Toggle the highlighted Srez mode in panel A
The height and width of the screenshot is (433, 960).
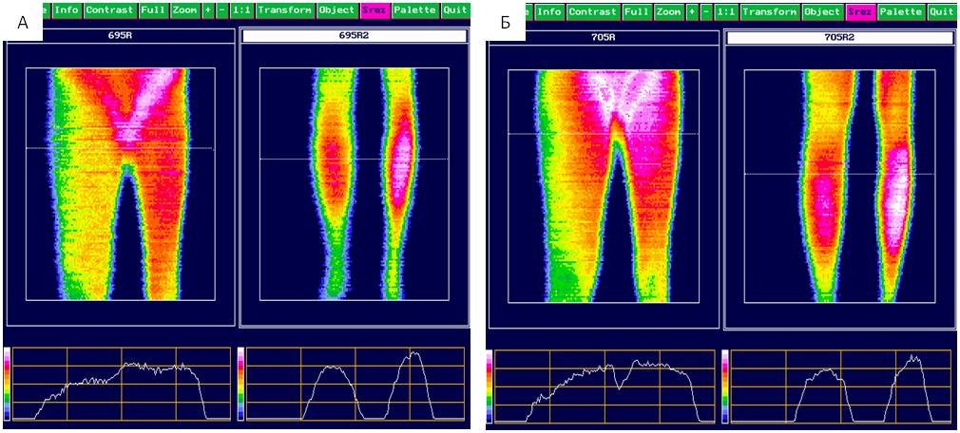374,10
